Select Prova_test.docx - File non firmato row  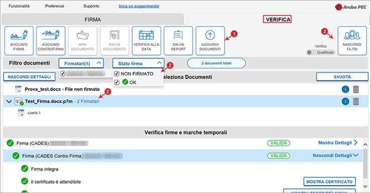[185, 89]
